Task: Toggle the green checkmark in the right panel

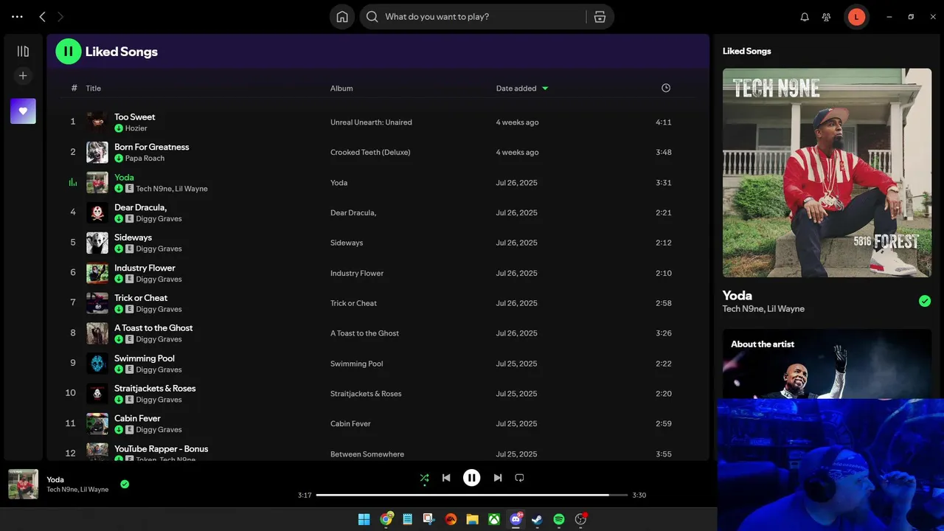Action: pos(925,301)
